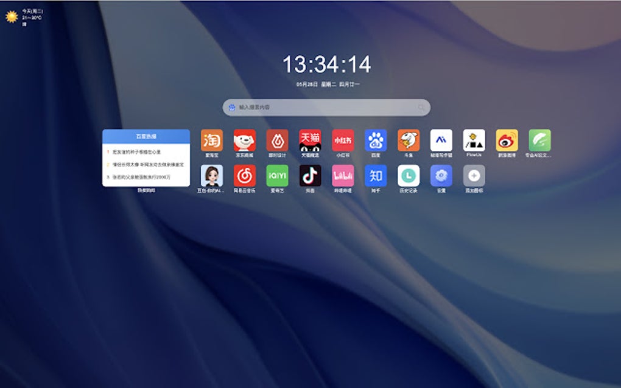Open the history clock icon
The image size is (621, 388).
[409, 176]
